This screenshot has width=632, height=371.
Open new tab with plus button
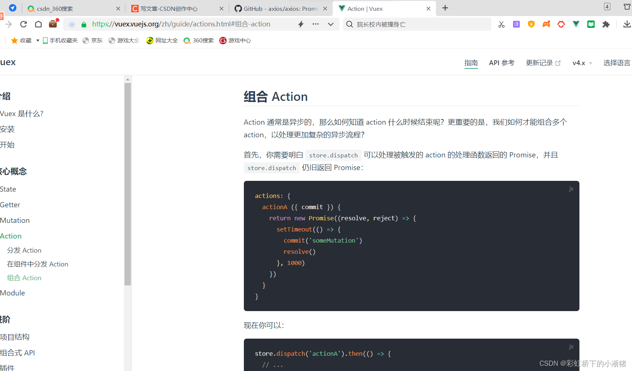pos(445,8)
